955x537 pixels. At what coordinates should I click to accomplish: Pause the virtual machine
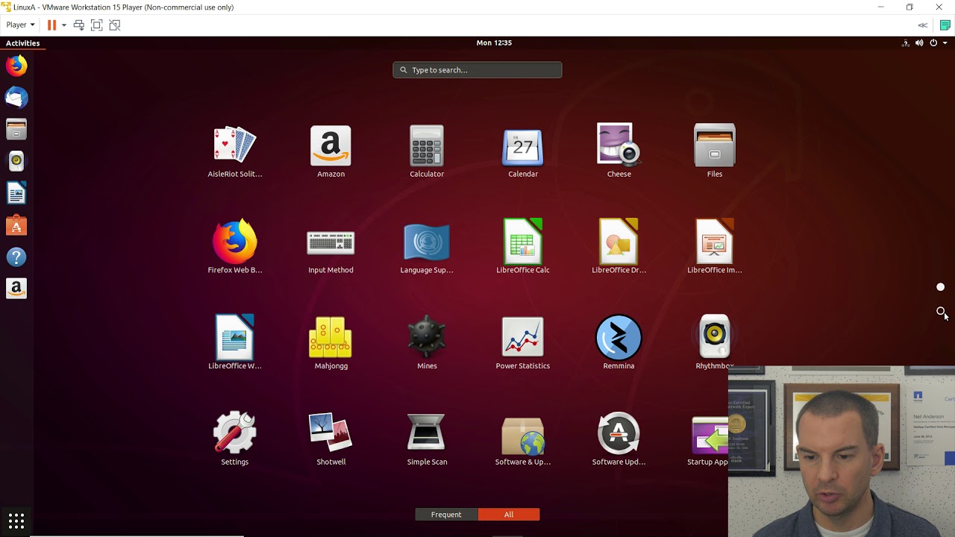(x=51, y=25)
